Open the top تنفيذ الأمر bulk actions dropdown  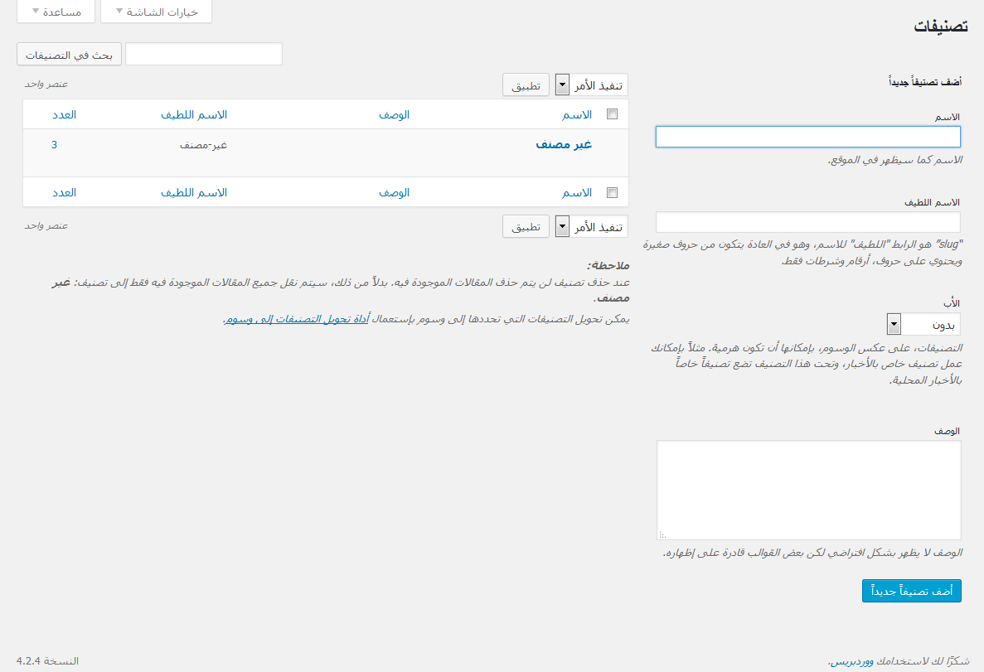[591, 85]
